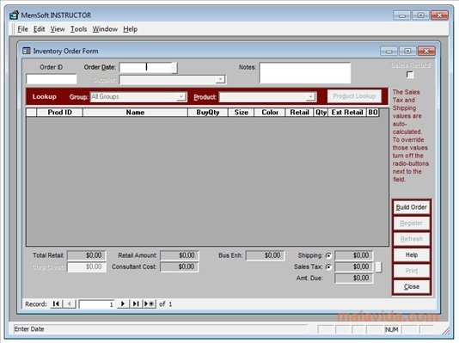Click the Close button in side panel
Image resolution: width=459 pixels, height=343 pixels.
coord(411,286)
